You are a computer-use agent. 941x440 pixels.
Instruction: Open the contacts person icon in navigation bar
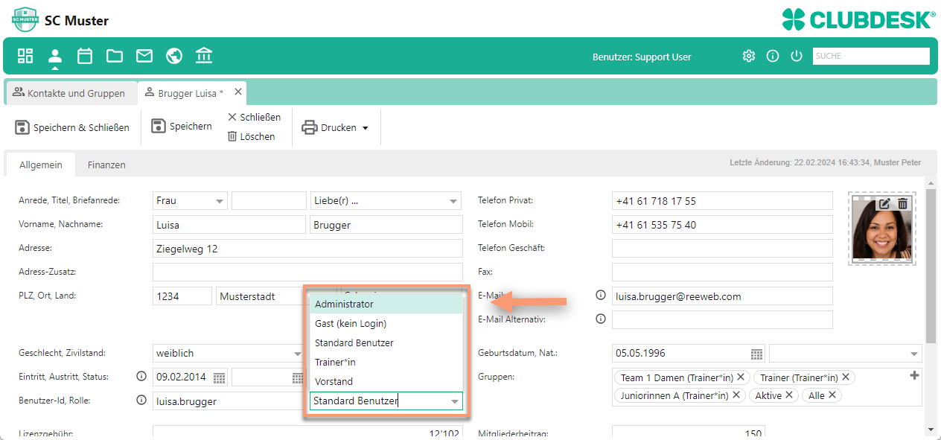[x=55, y=56]
